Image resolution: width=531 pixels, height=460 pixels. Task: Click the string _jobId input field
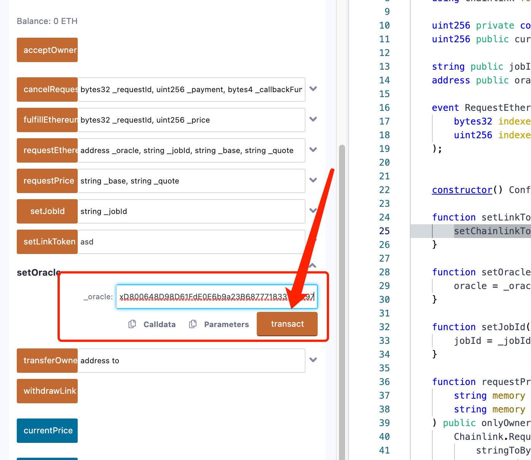190,211
